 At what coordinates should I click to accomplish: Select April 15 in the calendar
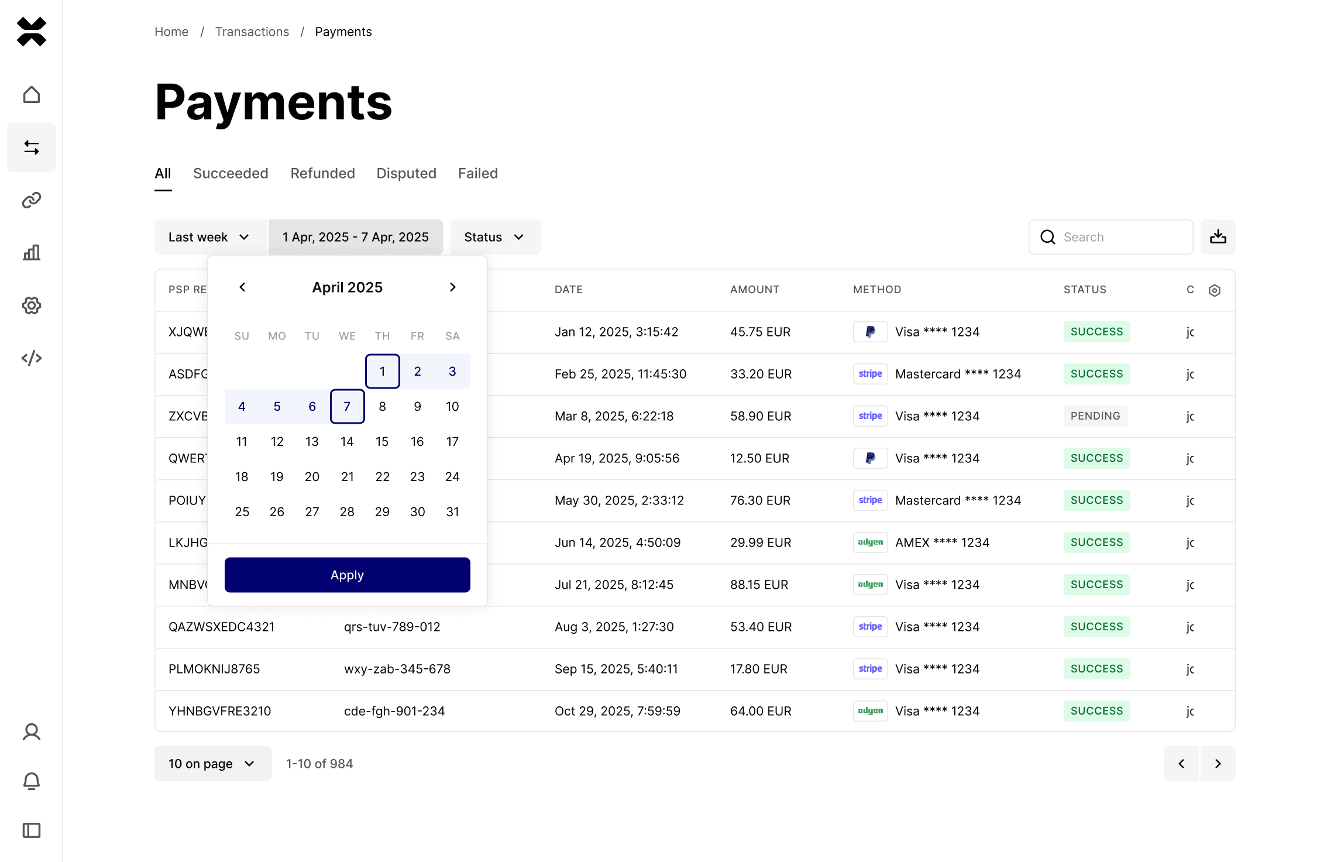[x=382, y=442]
